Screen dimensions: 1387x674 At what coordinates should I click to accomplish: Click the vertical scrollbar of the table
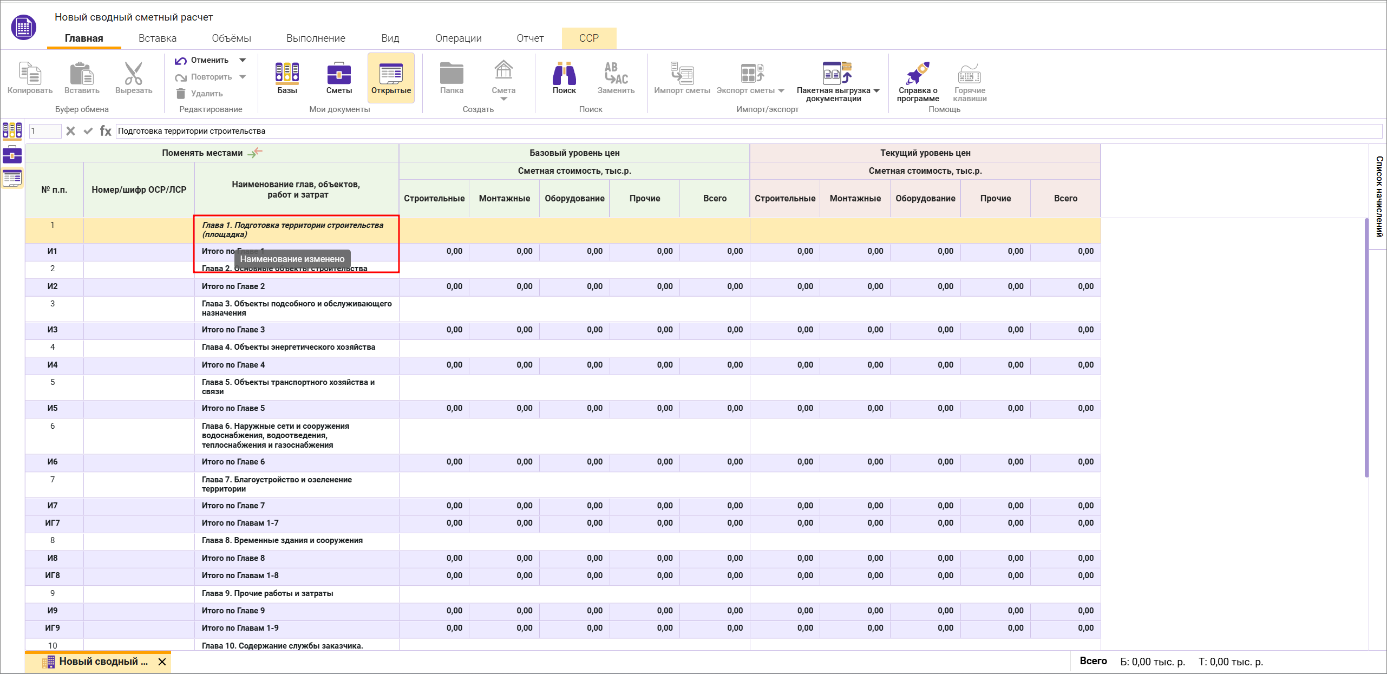coord(1366,346)
